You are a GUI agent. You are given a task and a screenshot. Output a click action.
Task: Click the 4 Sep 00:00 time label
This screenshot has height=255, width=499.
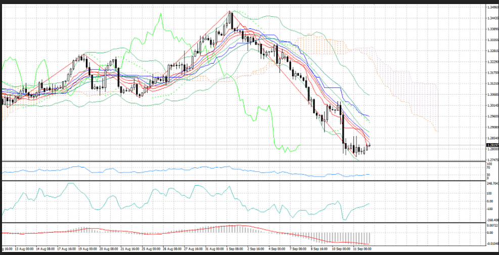tap(278, 248)
